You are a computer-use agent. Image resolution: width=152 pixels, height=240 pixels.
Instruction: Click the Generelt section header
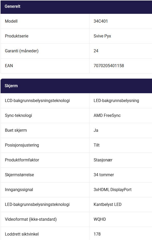point(76,7)
